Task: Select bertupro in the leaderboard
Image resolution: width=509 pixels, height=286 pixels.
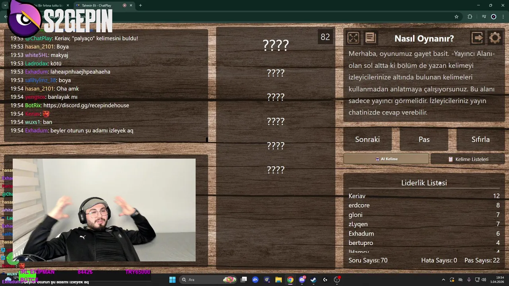Action: click(x=424, y=243)
